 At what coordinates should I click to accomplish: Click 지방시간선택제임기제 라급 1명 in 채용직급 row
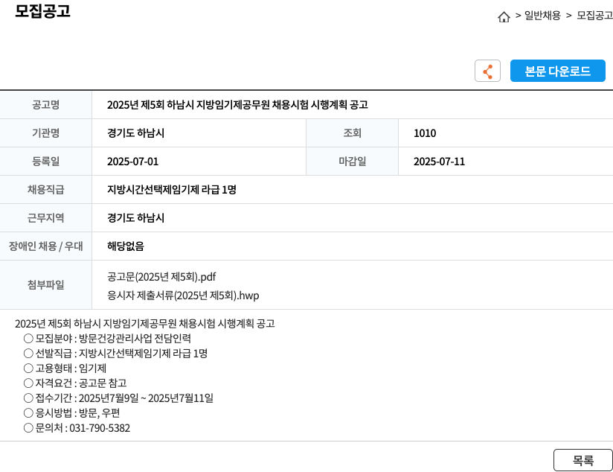pos(172,190)
